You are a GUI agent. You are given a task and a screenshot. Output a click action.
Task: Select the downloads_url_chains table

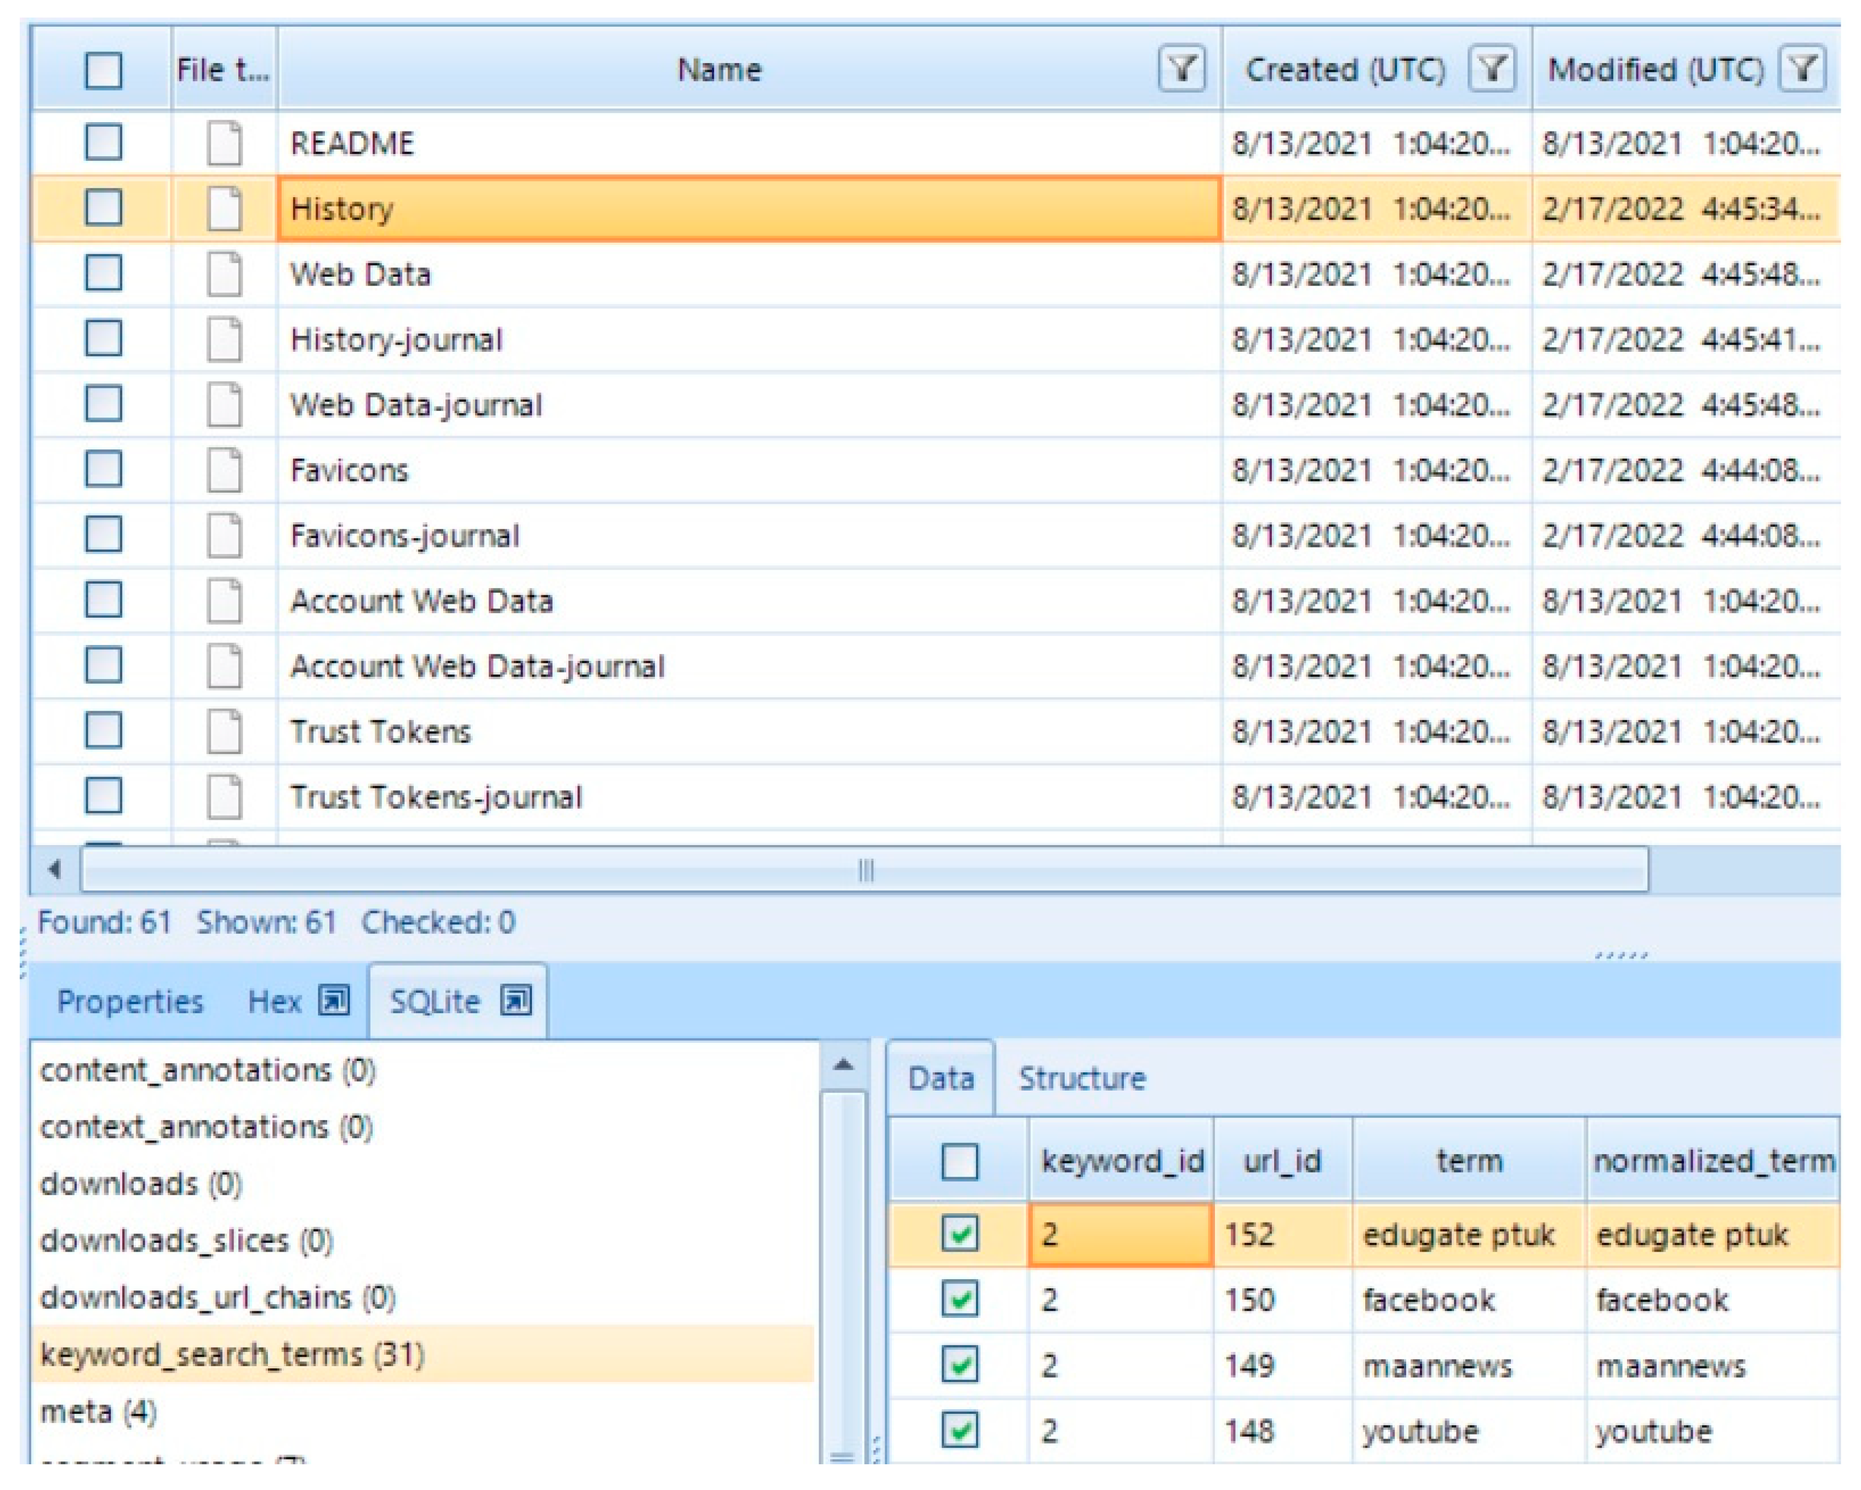[x=218, y=1298]
